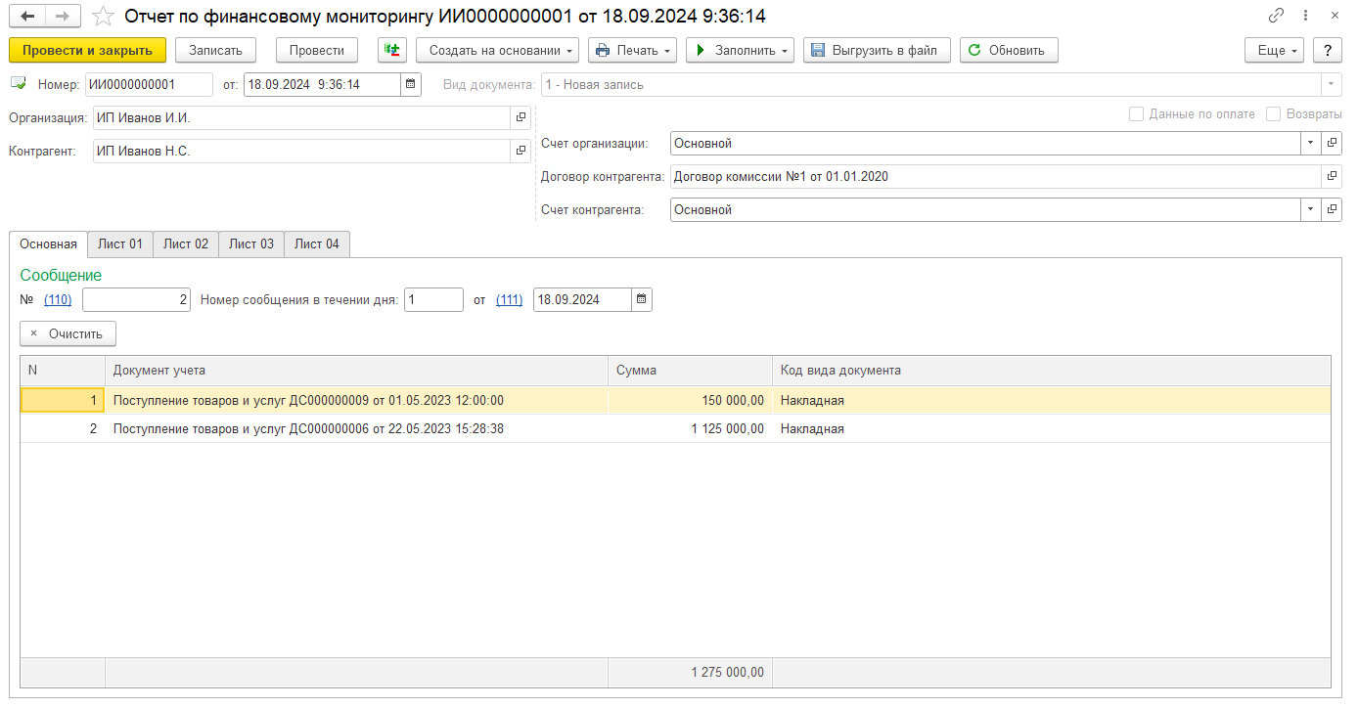Image resolution: width=1358 pixels, height=707 pixels.
Task: Click Накладная cell in row 2
Action: tap(1051, 428)
